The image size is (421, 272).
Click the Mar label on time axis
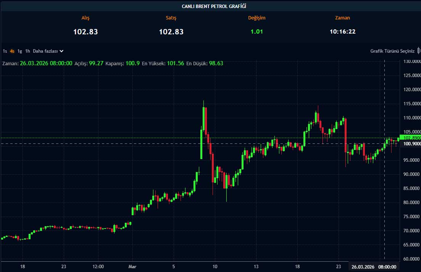coord(132,267)
